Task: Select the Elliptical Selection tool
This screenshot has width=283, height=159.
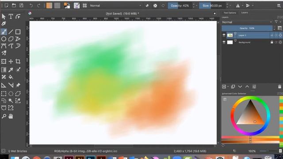Action: (11, 94)
